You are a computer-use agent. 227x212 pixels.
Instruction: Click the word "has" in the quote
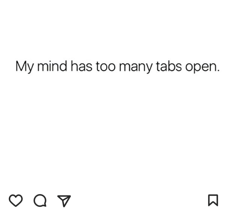[x=81, y=66]
